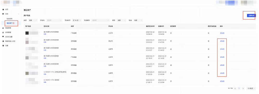Viewport: 259px width, 94px height.
Task: Open the 首页 home icon in sidebar
Action: pos(3,10)
